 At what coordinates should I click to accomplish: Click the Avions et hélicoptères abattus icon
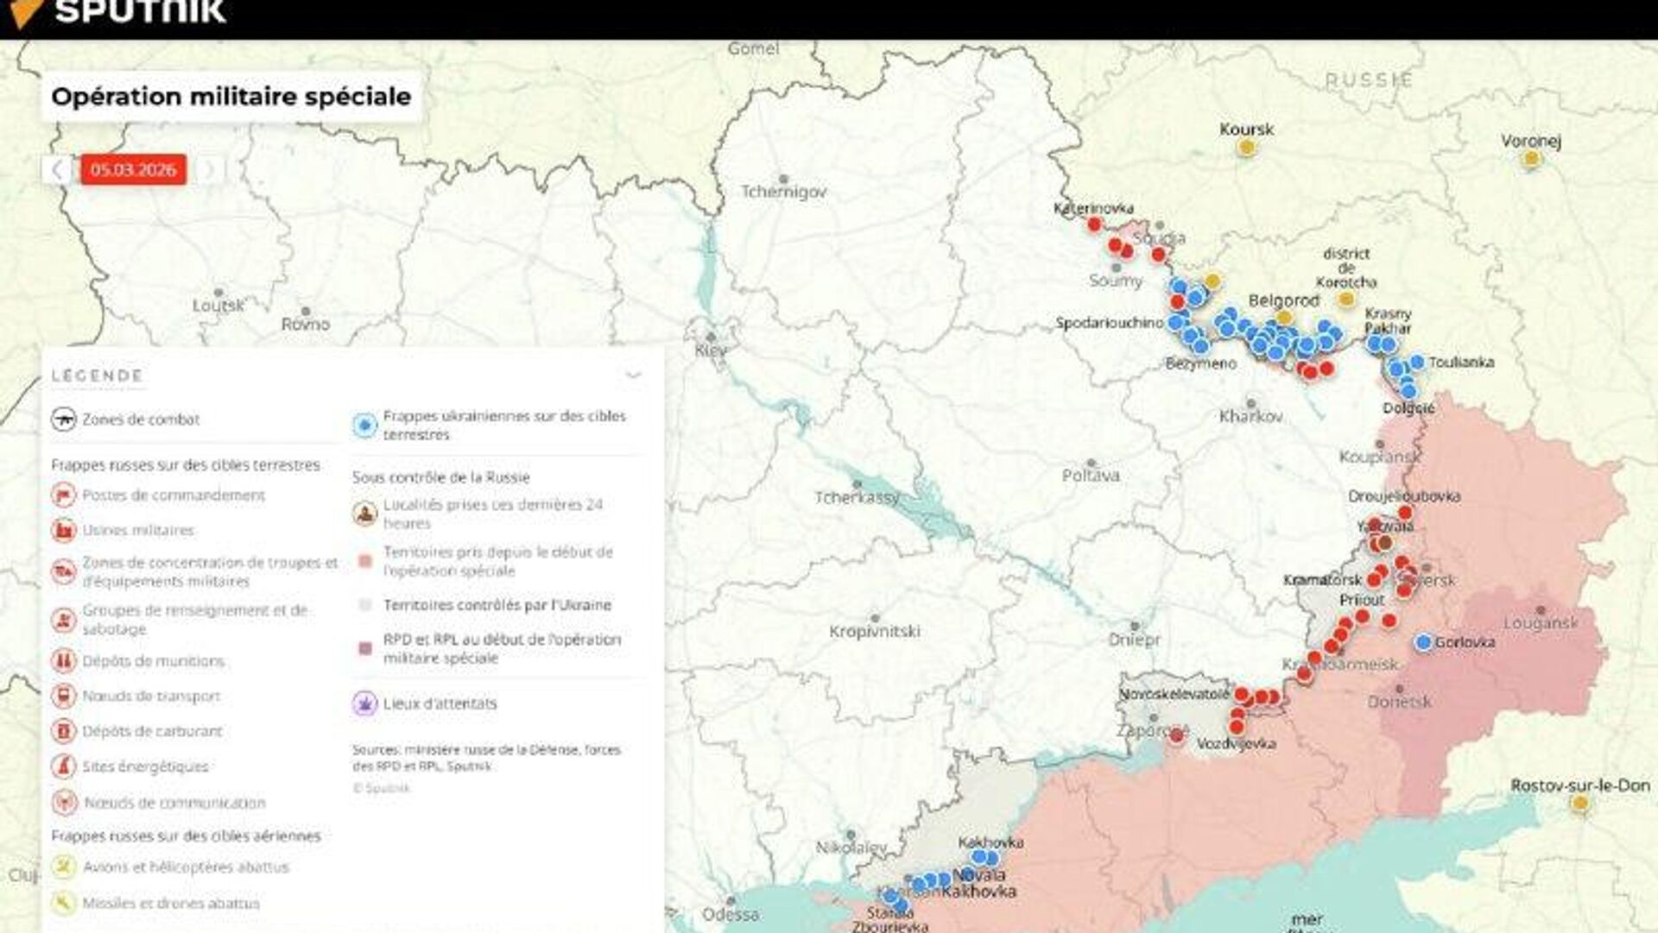(63, 867)
